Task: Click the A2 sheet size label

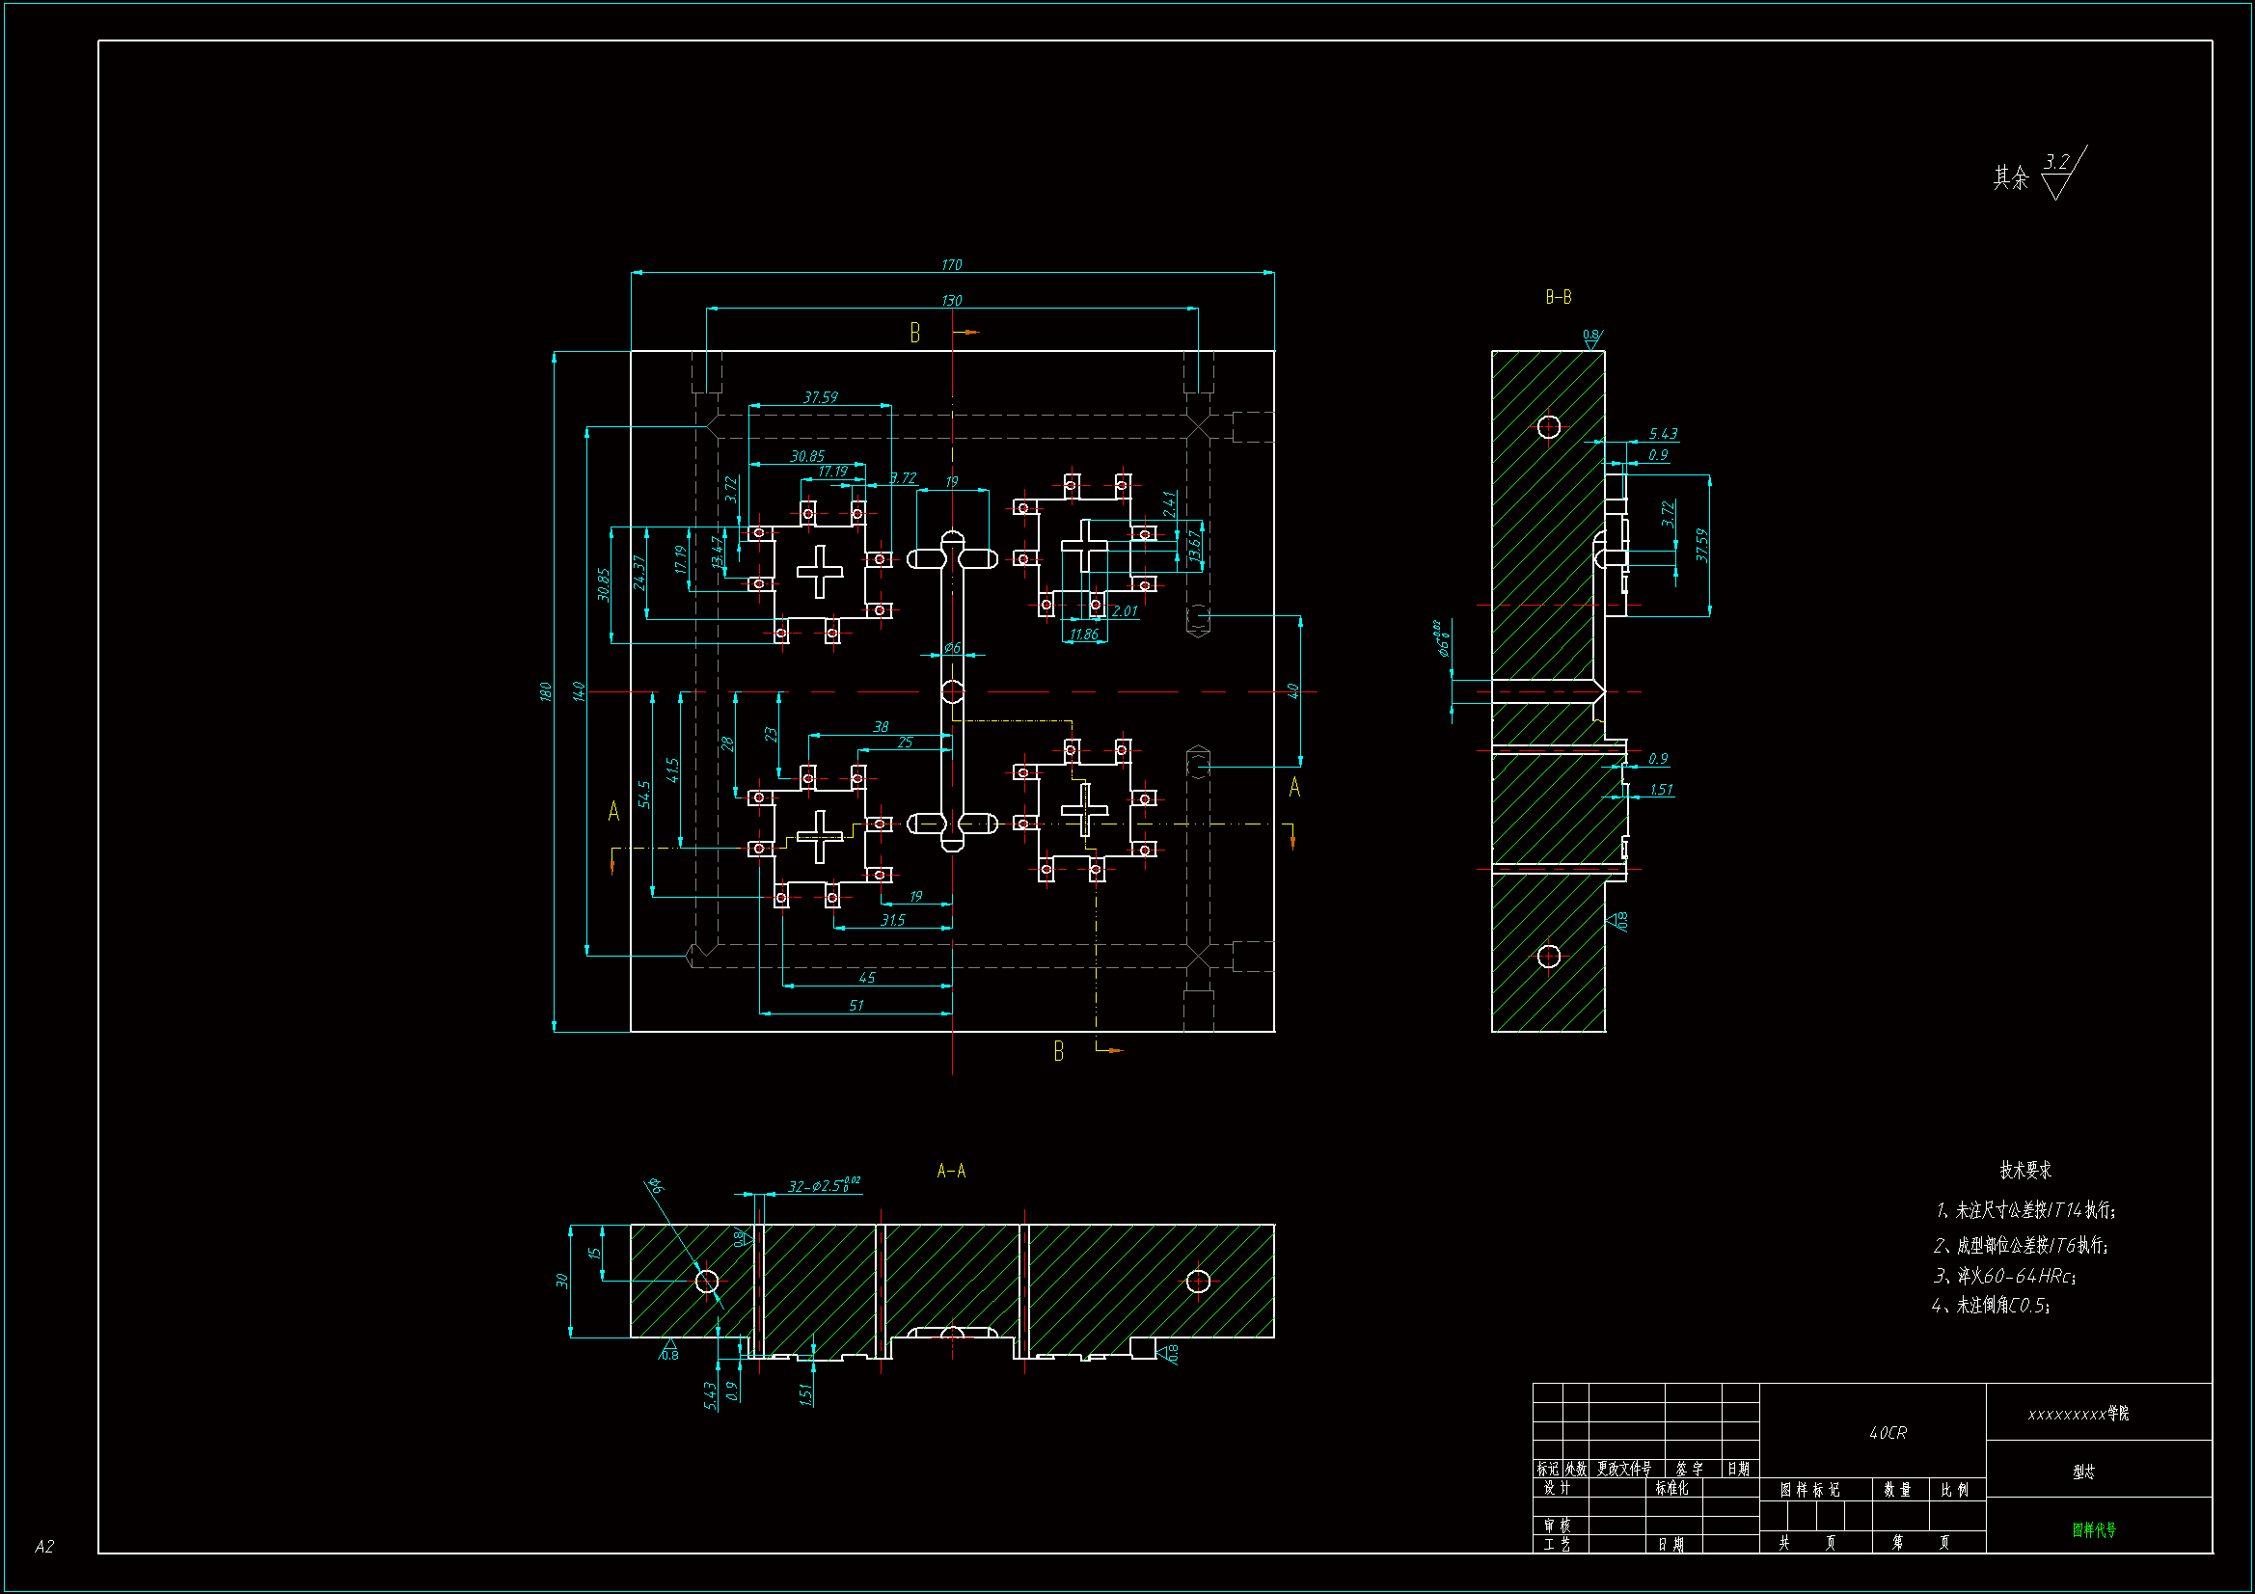Action: pyautogui.click(x=44, y=1547)
